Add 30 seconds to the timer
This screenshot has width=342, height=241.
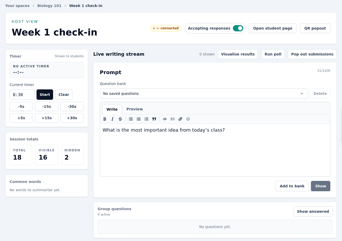[x=72, y=118]
